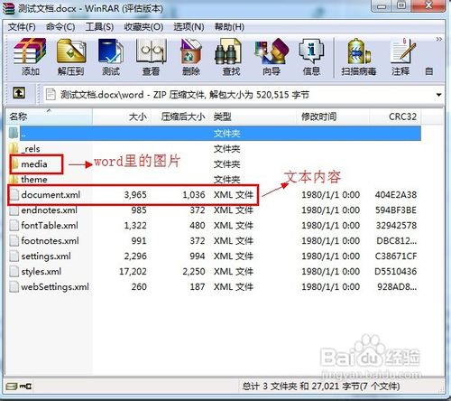Sort by Packed Size (压缩后大小) column header
The height and width of the screenshot is (401, 451).
[179, 117]
